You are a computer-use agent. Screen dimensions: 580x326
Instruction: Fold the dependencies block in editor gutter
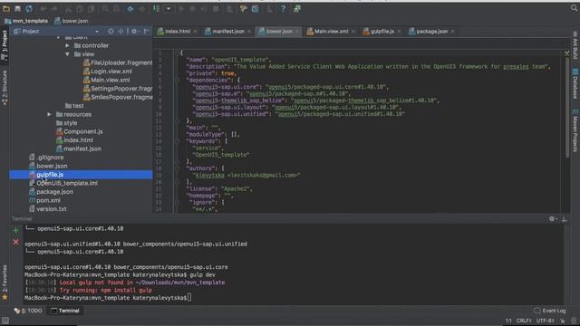click(177, 81)
